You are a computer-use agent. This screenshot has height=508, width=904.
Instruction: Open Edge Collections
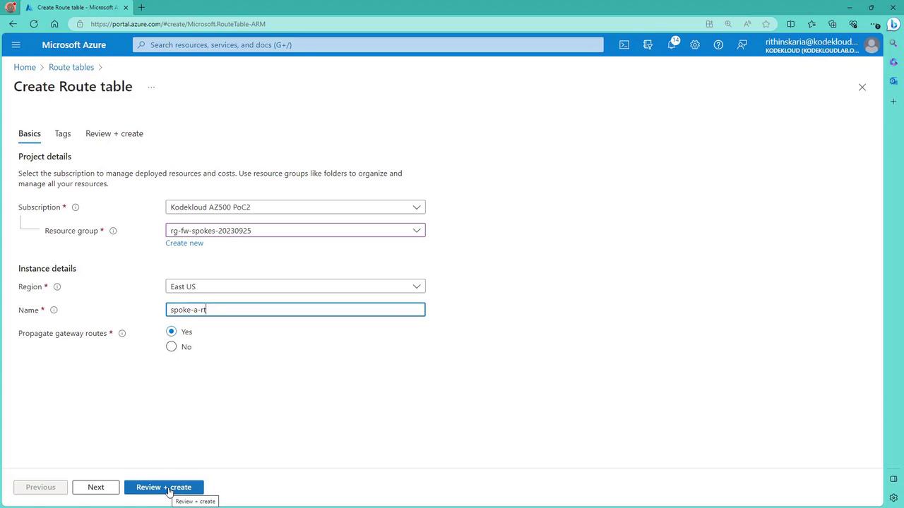coord(832,24)
